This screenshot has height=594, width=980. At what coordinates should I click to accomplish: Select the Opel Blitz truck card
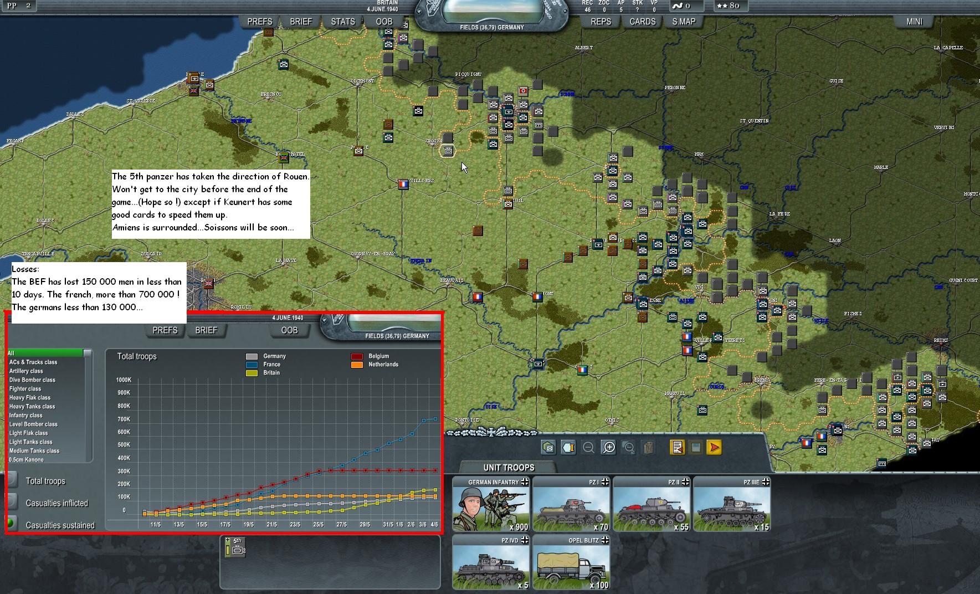[571, 562]
